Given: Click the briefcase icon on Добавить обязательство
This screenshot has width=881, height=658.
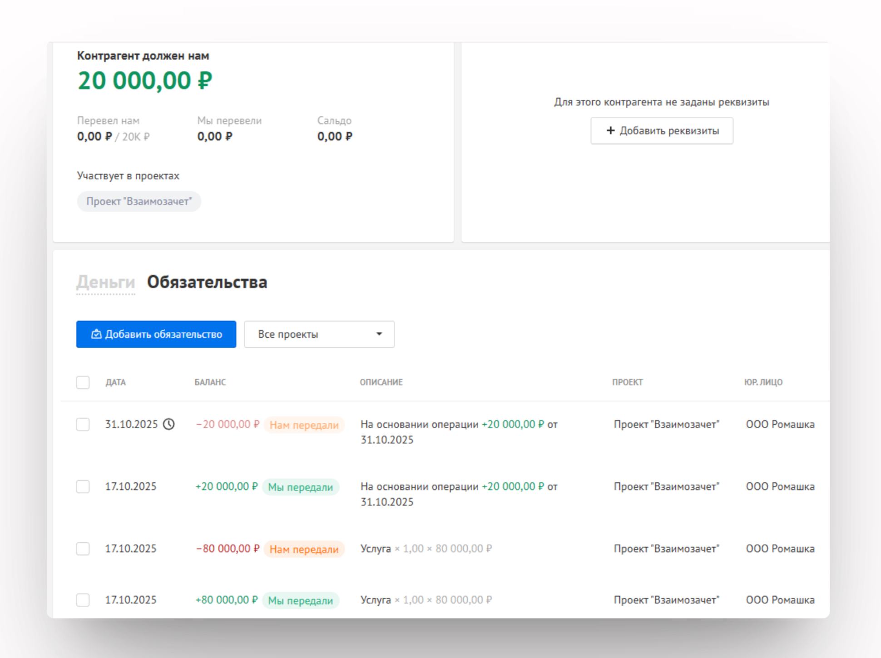Looking at the screenshot, I should coord(96,334).
